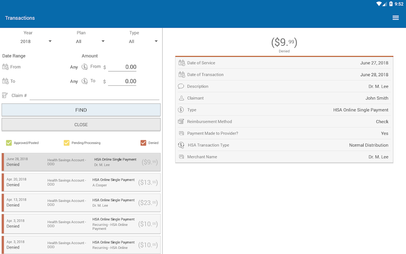Click the HSA Transaction Type icon
Viewport: 406px width, 254px height.
181,145
